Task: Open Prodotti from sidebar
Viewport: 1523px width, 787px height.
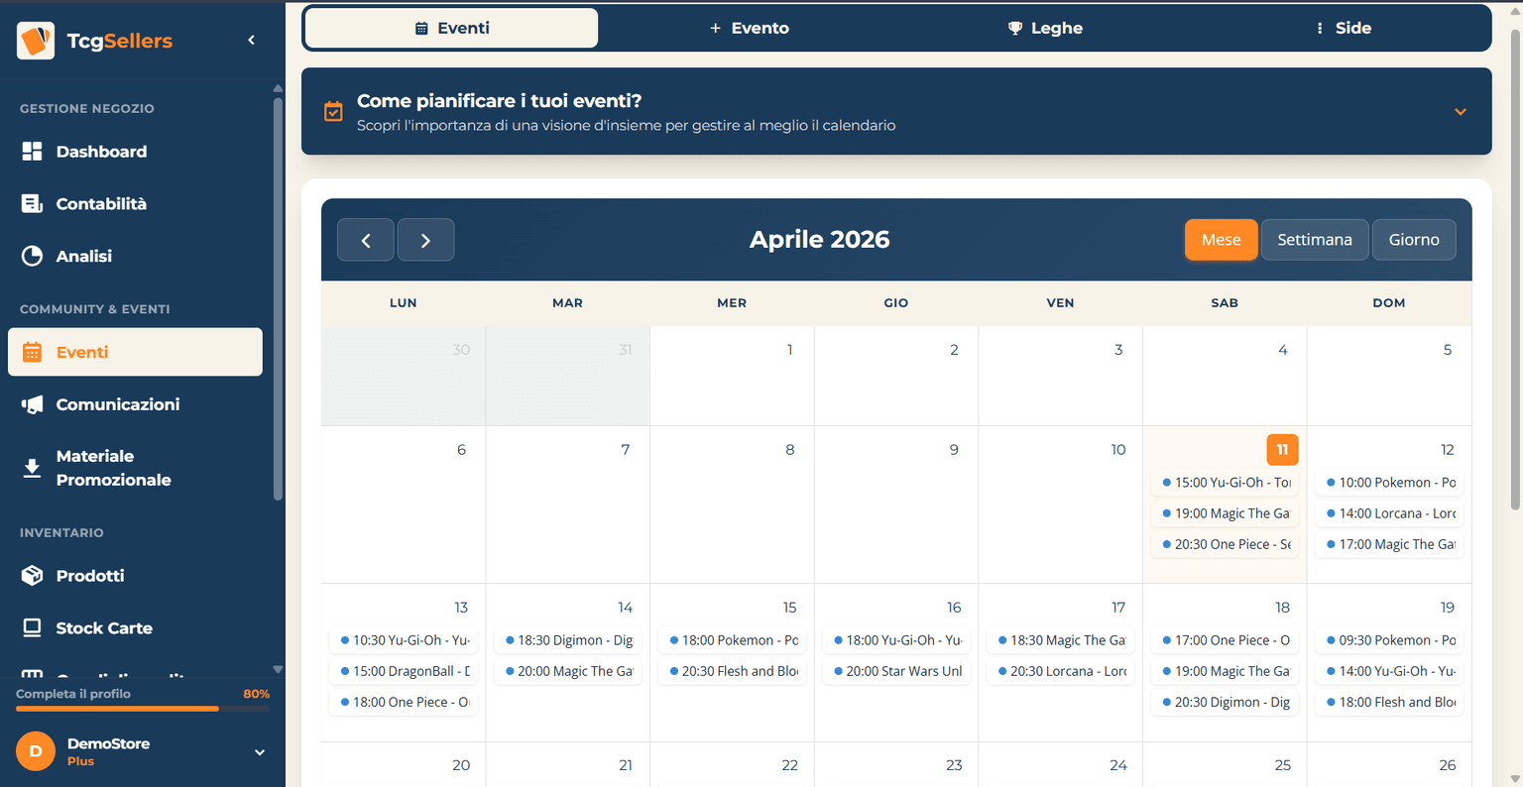Action: pyautogui.click(x=135, y=575)
